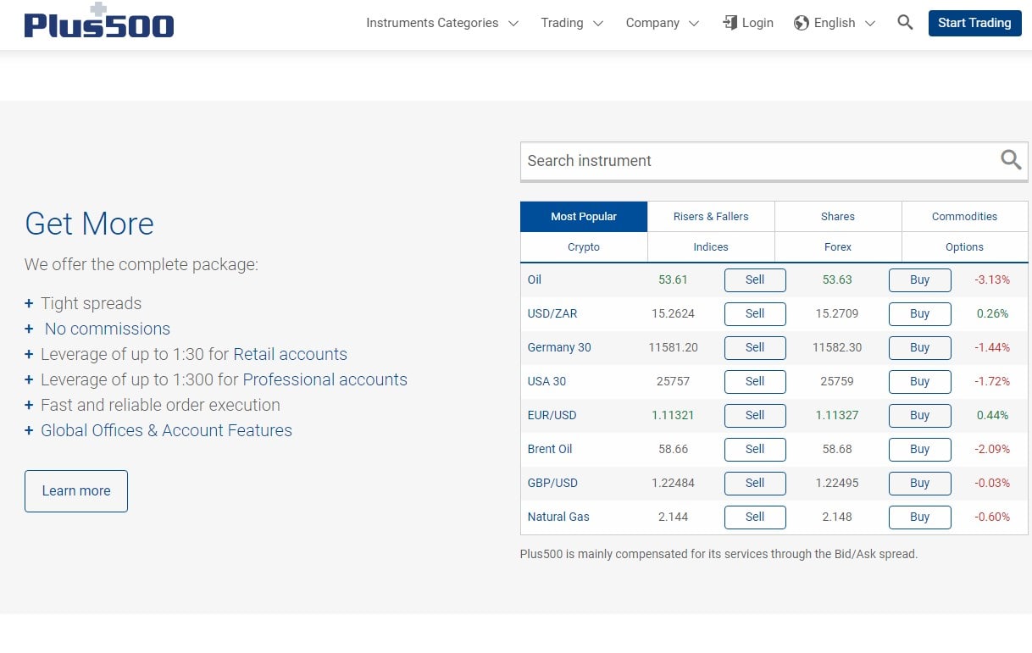
Task: Click Sell for USA 30
Action: [x=755, y=382]
